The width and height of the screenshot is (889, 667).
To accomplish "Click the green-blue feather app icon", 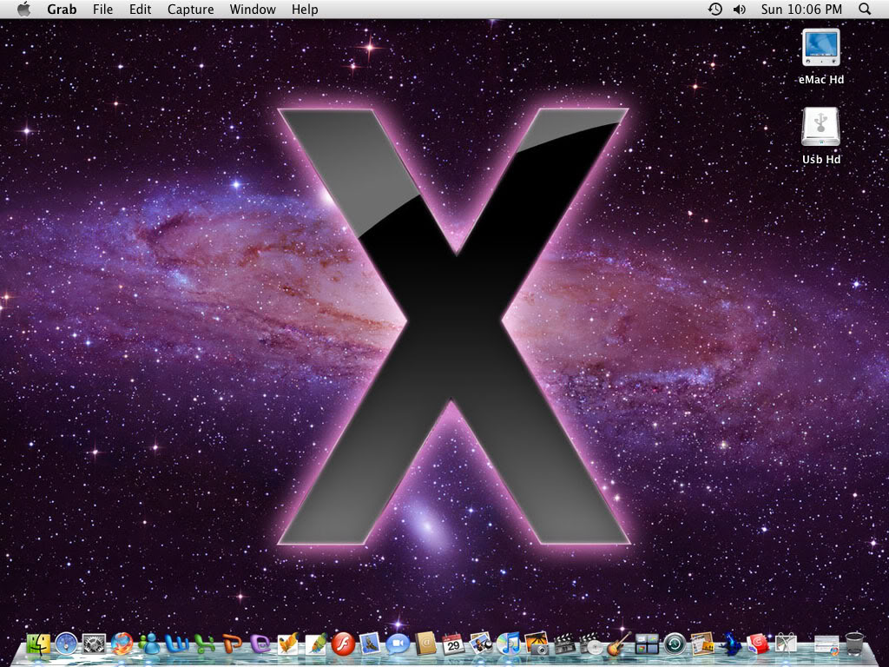I will pos(316,644).
